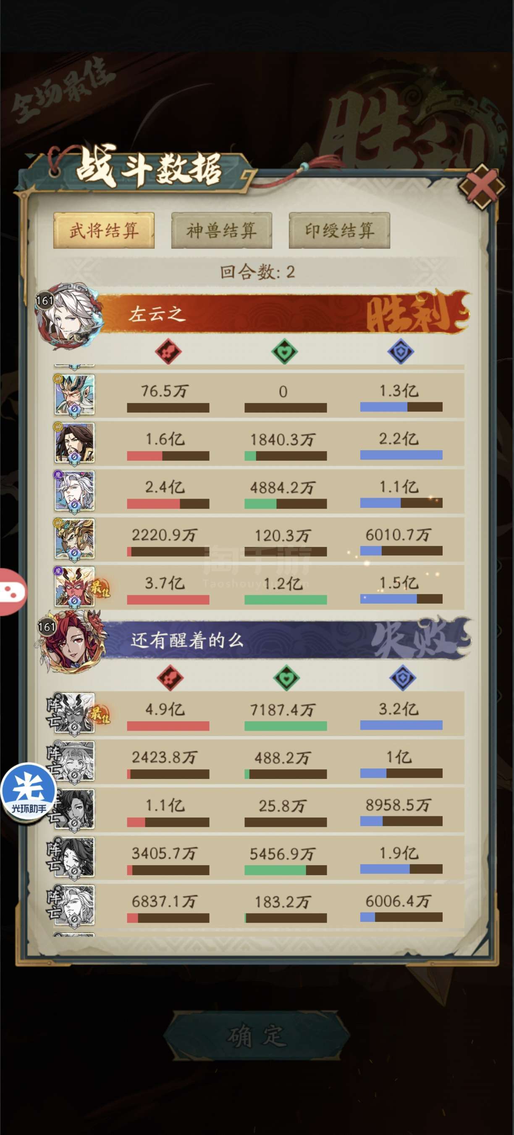Image resolution: width=514 pixels, height=1135 pixels.
Task: Switch to 神兽结算 tab
Action: pos(221,230)
